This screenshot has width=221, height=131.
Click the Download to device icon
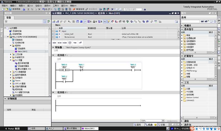[59, 9]
